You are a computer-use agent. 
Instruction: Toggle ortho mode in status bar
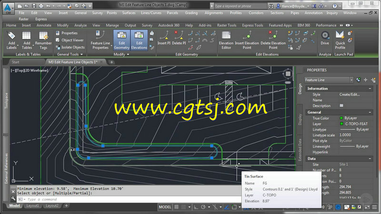click(196, 207)
